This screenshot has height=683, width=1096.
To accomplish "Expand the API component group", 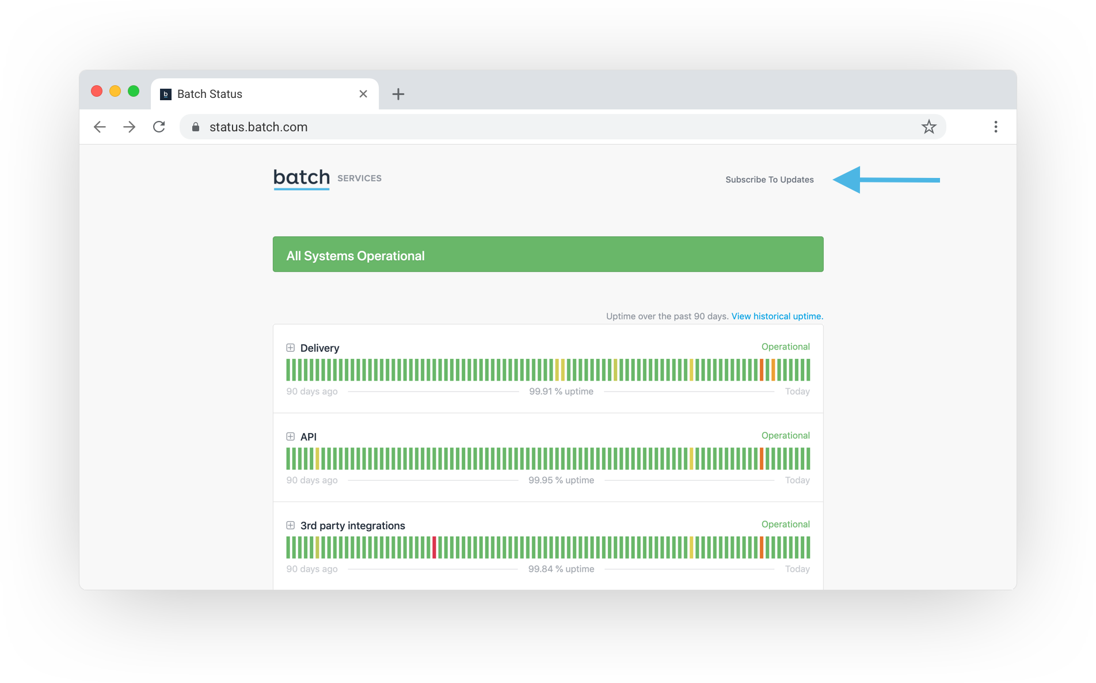I will click(x=291, y=437).
